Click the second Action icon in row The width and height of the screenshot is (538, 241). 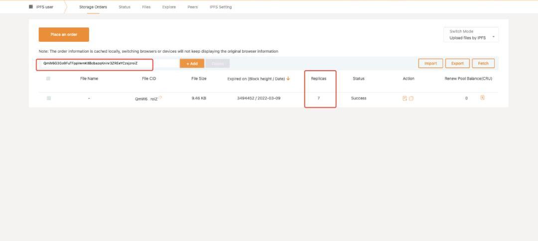[411, 99]
